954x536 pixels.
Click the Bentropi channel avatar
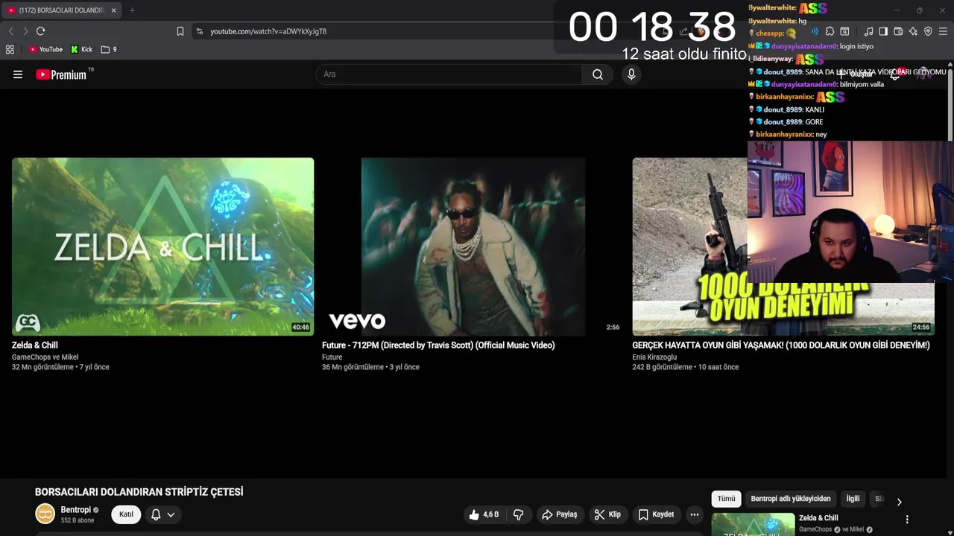(x=45, y=514)
